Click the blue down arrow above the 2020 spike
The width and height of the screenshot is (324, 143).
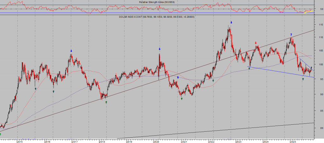(x=159, y=49)
